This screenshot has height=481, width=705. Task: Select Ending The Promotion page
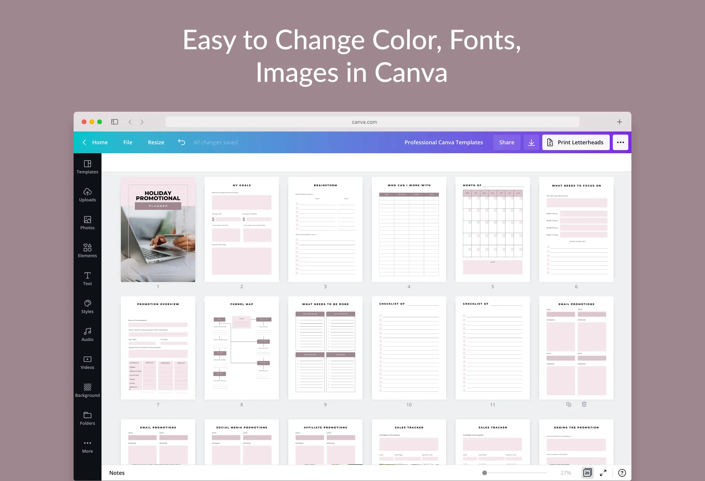point(576,442)
